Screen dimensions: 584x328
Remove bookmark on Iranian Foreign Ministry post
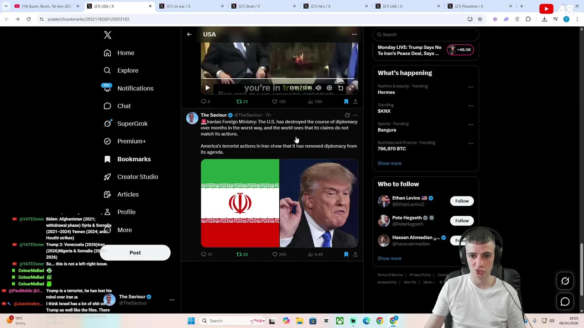tap(346, 254)
